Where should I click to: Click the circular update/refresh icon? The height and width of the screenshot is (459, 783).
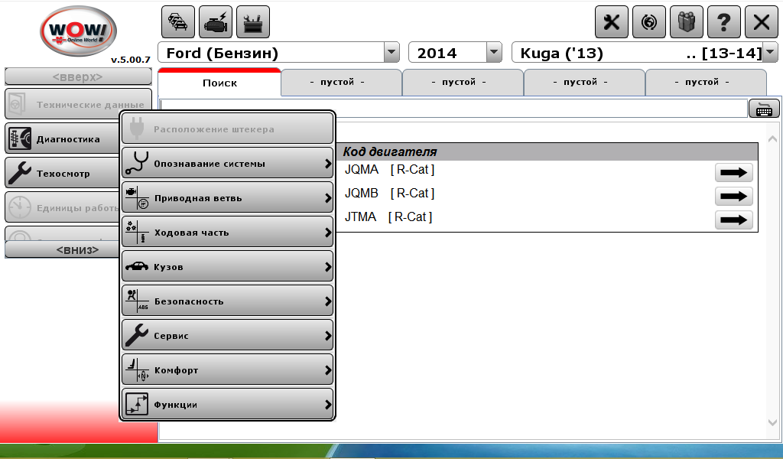click(649, 22)
